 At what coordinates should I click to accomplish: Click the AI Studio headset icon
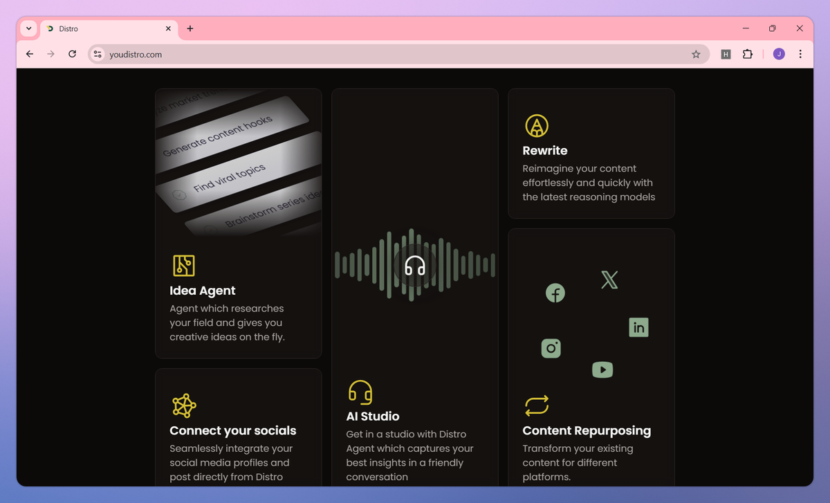360,392
